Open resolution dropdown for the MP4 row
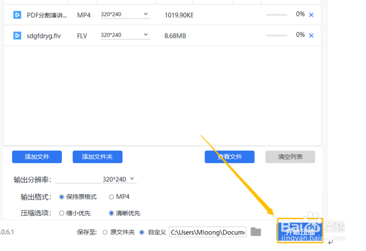The image size is (366, 251). click(126, 15)
